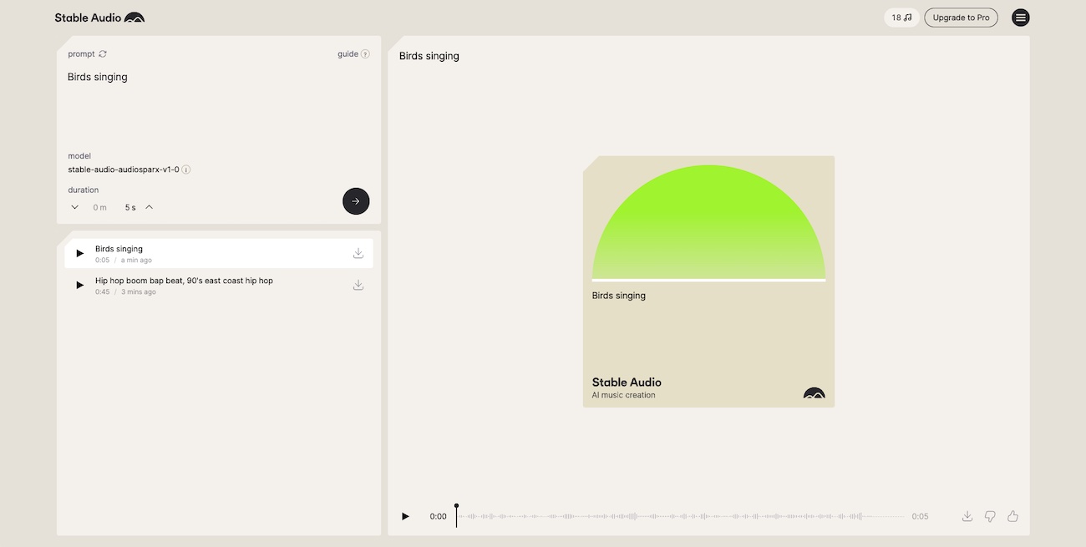Select the Hip hop boom bap beat row

219,286
